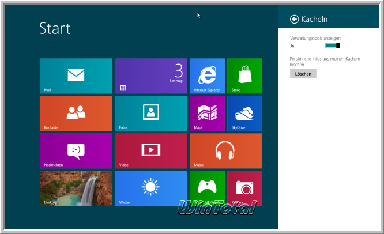Launch the Internet Explorer tile
Screen dimensions: 384x234
[x=207, y=76]
